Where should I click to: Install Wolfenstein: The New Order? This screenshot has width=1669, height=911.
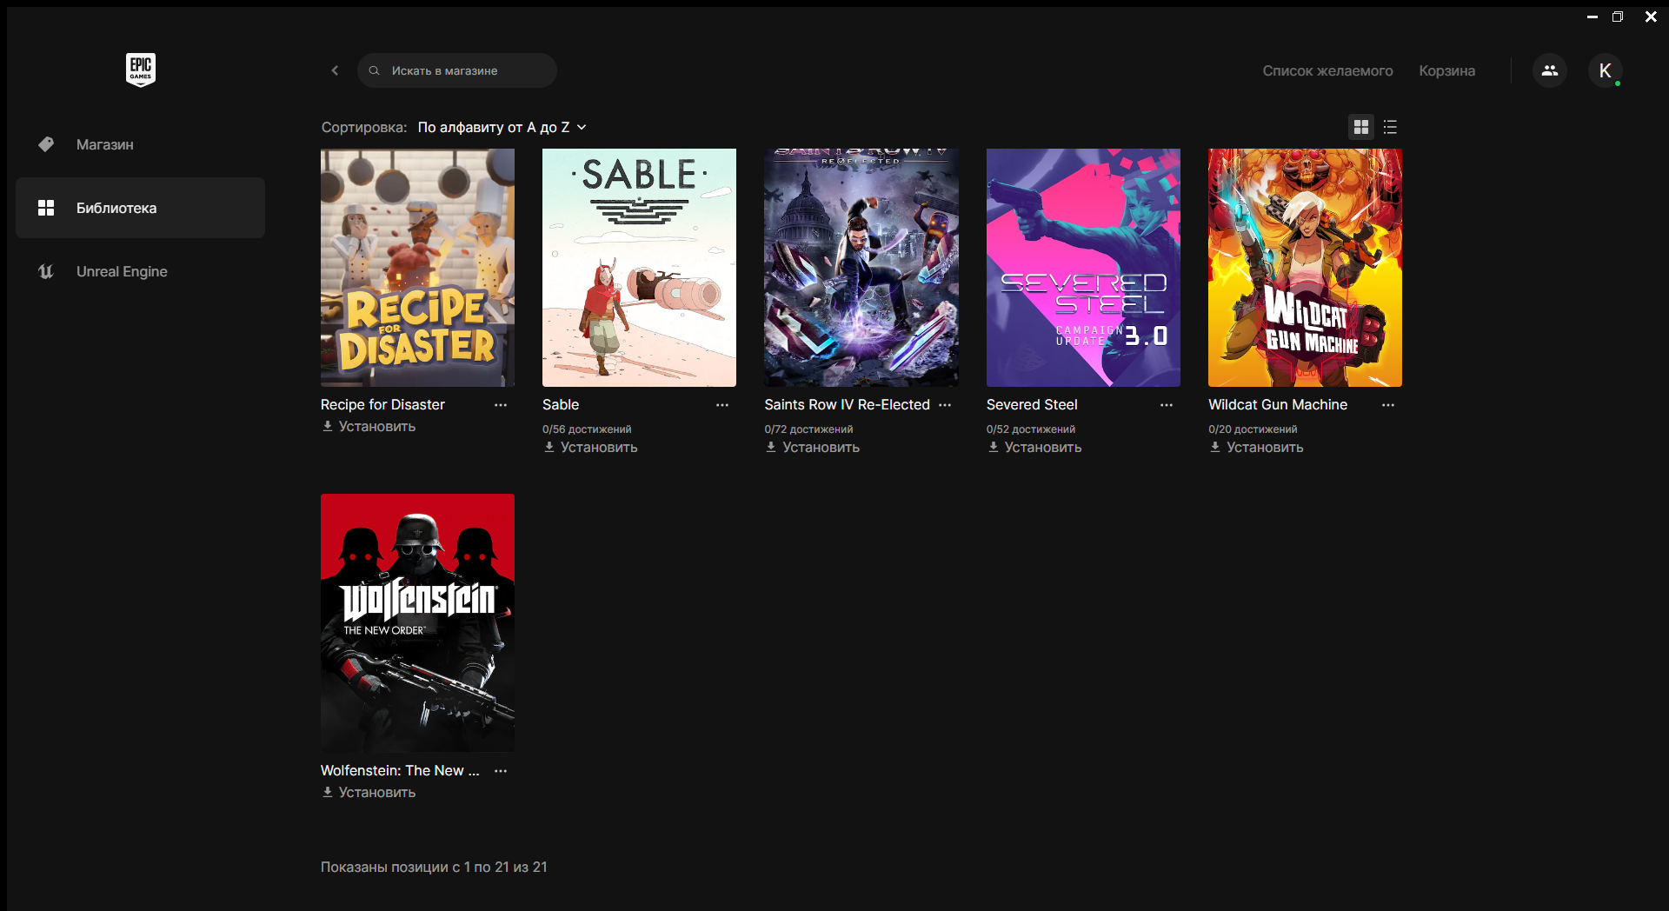coord(369,792)
